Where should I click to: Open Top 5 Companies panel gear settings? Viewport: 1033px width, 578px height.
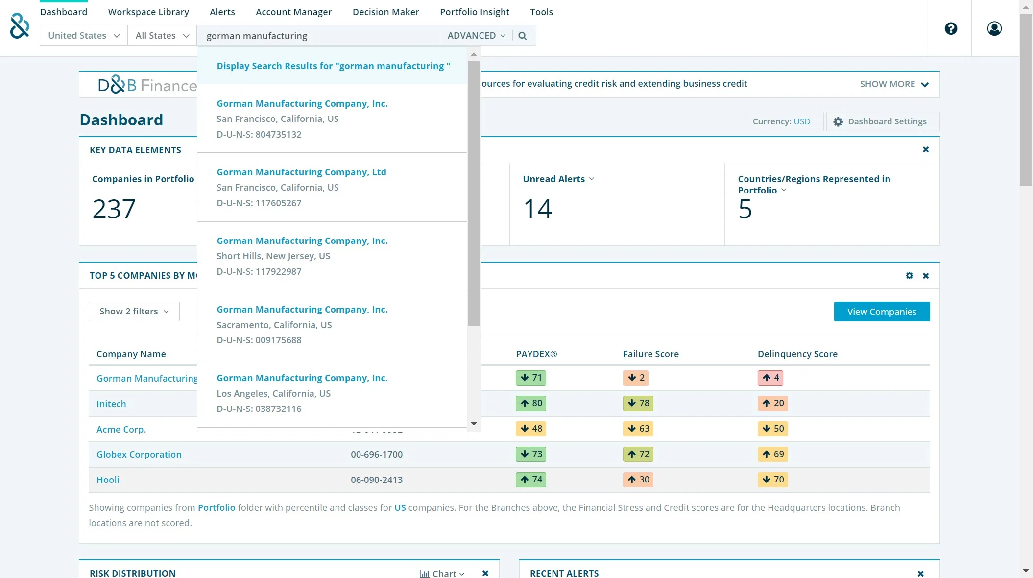pos(909,276)
